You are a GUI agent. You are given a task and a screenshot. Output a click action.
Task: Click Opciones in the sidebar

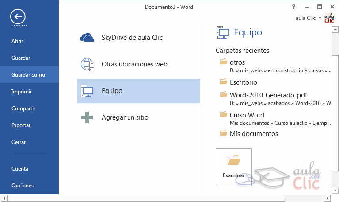[x=23, y=186]
